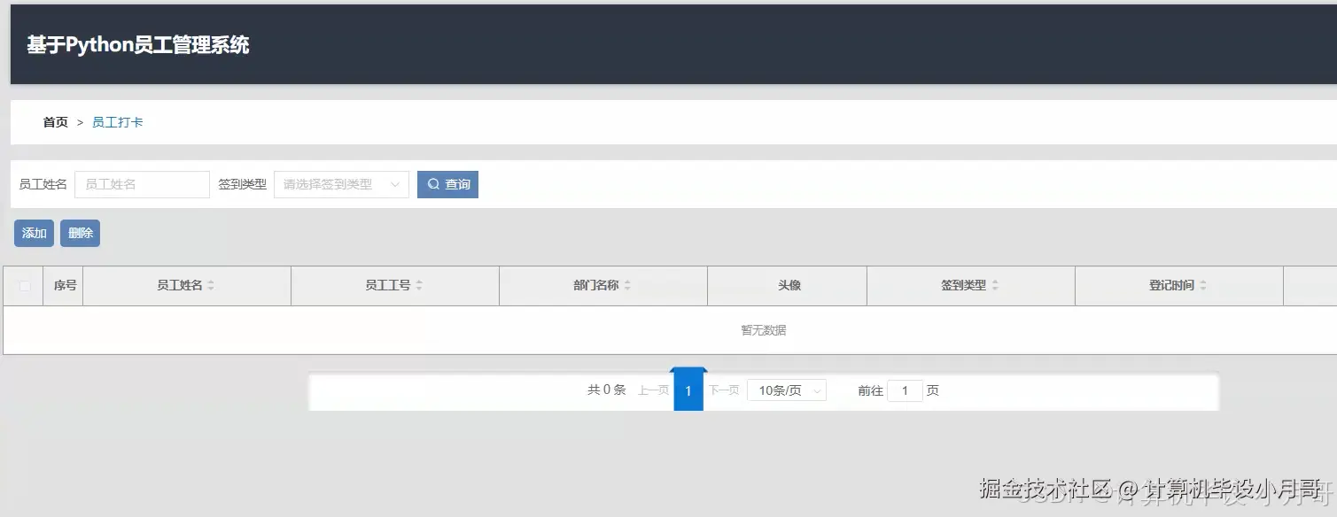The width and height of the screenshot is (1337, 517).
Task: Click the 删除 button
Action: [80, 233]
